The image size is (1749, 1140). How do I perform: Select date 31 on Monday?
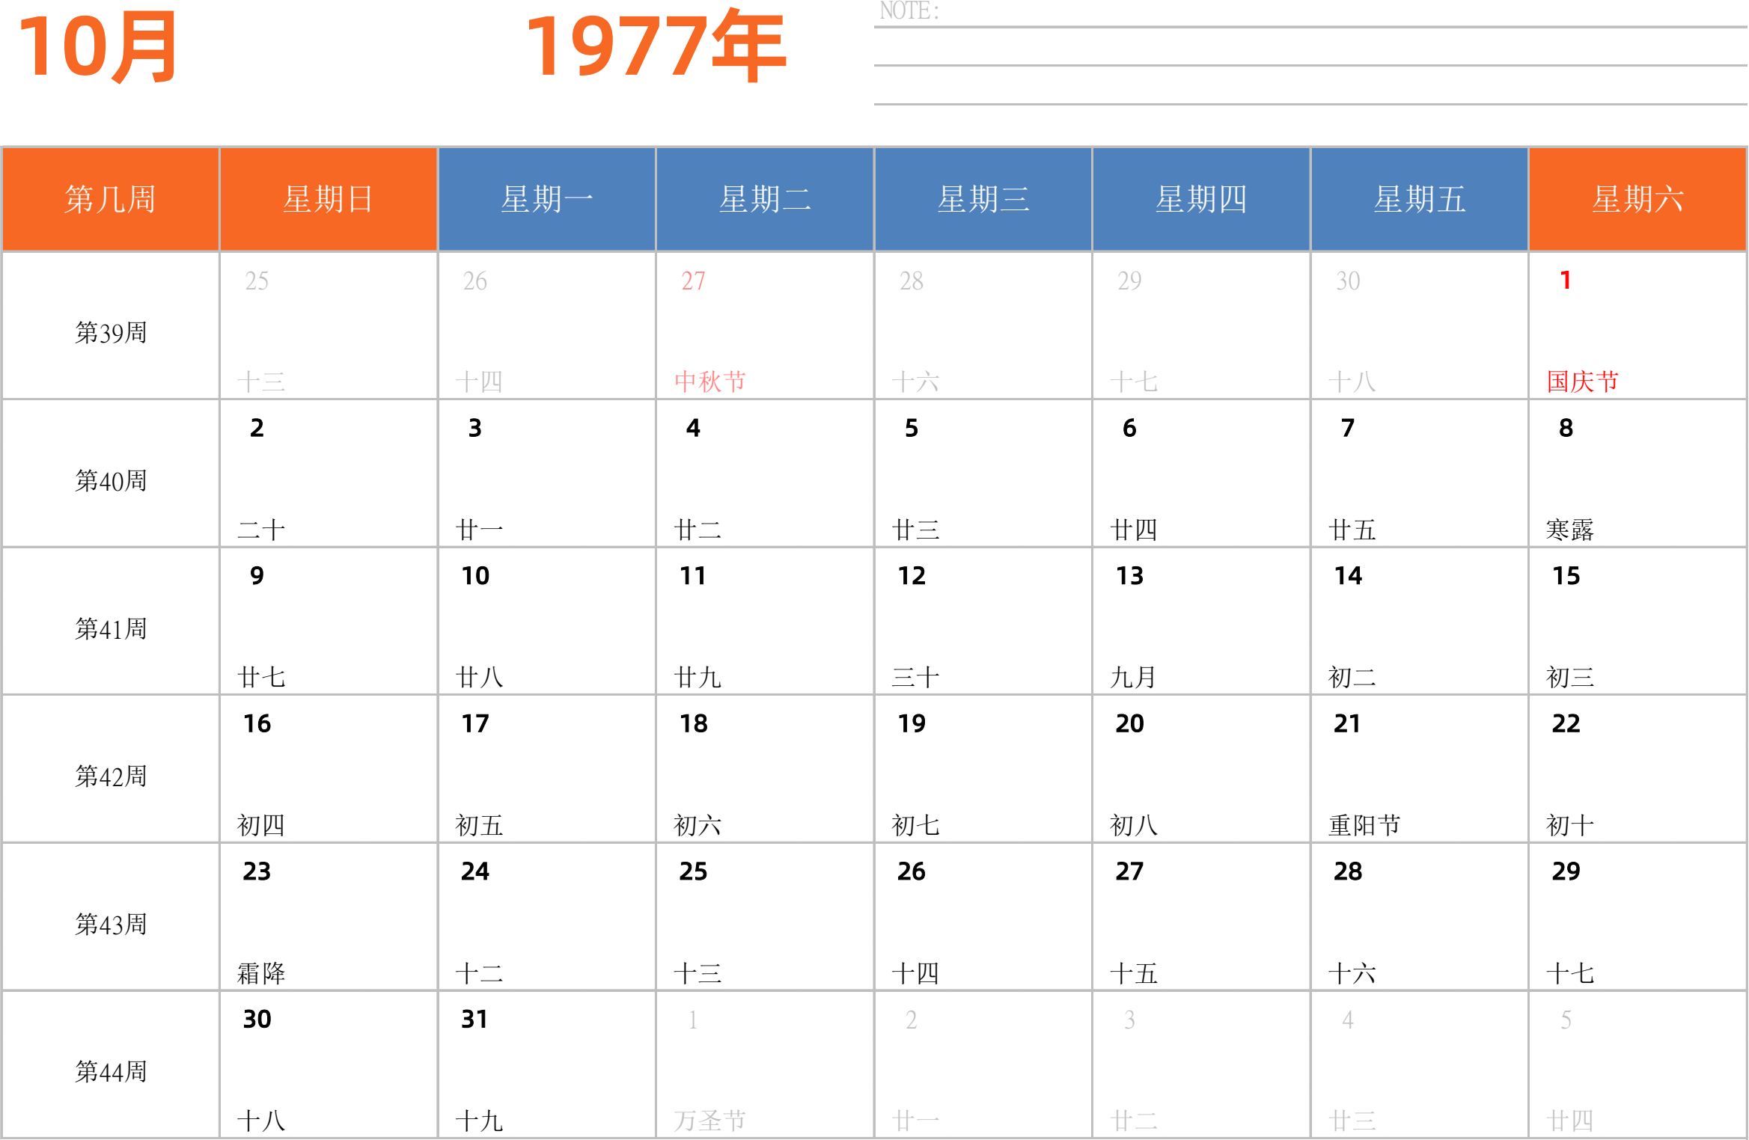(x=475, y=1020)
